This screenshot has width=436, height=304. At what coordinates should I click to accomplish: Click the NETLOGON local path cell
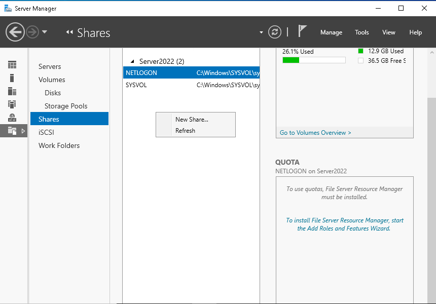point(228,73)
